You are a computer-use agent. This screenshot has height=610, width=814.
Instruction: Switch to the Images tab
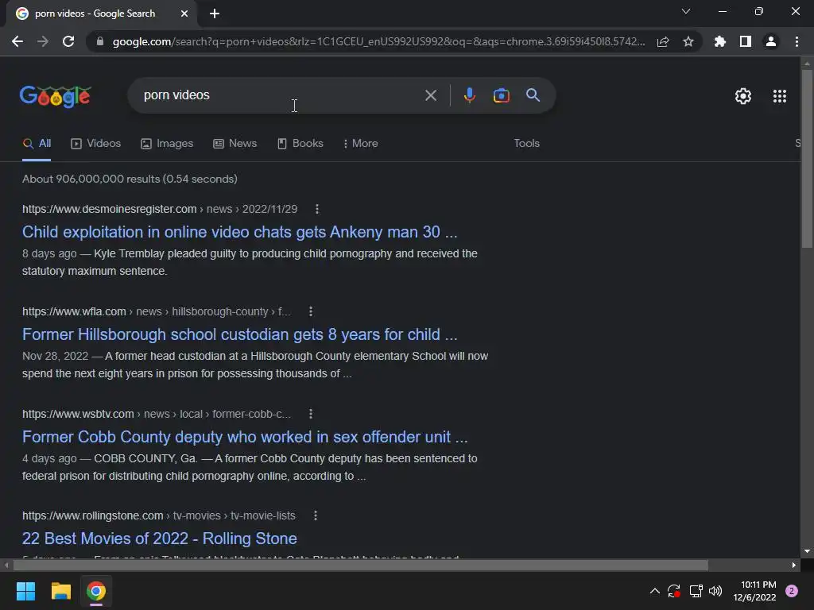pos(167,144)
